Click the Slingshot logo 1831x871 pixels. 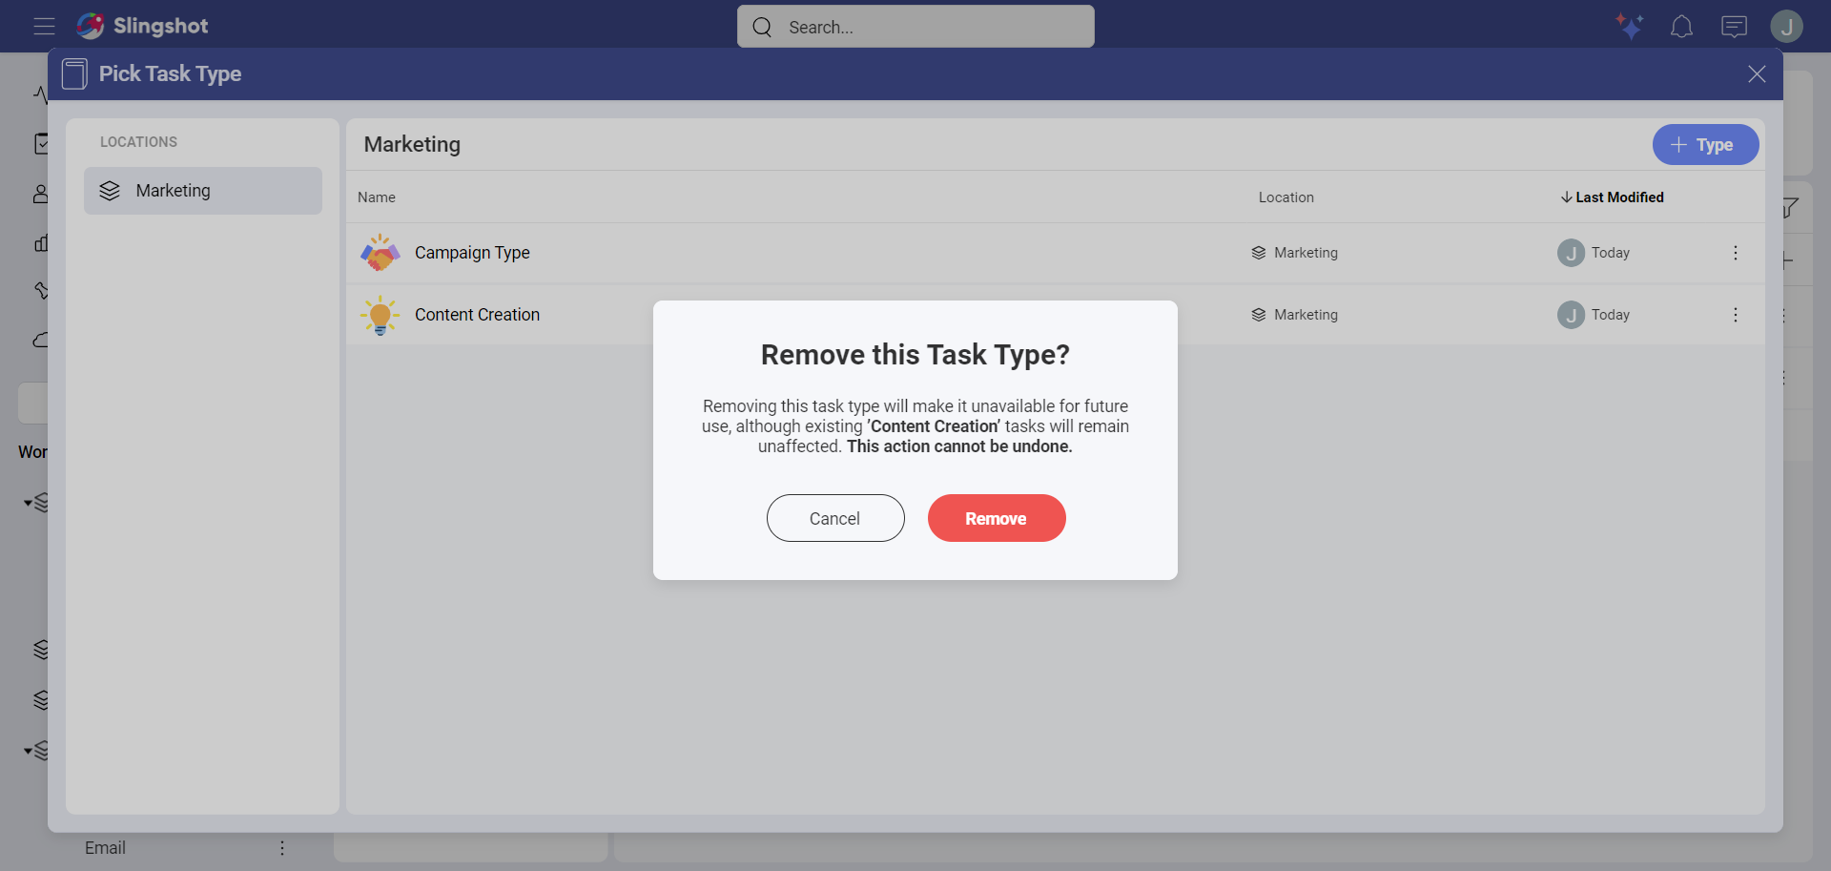142,26
